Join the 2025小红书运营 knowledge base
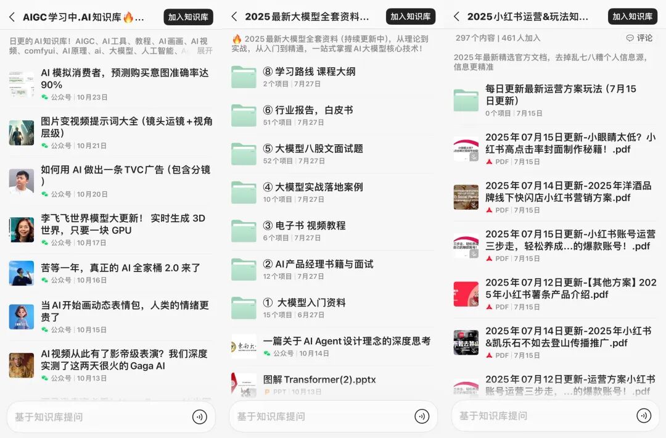This screenshot has width=666, height=438. click(x=632, y=17)
